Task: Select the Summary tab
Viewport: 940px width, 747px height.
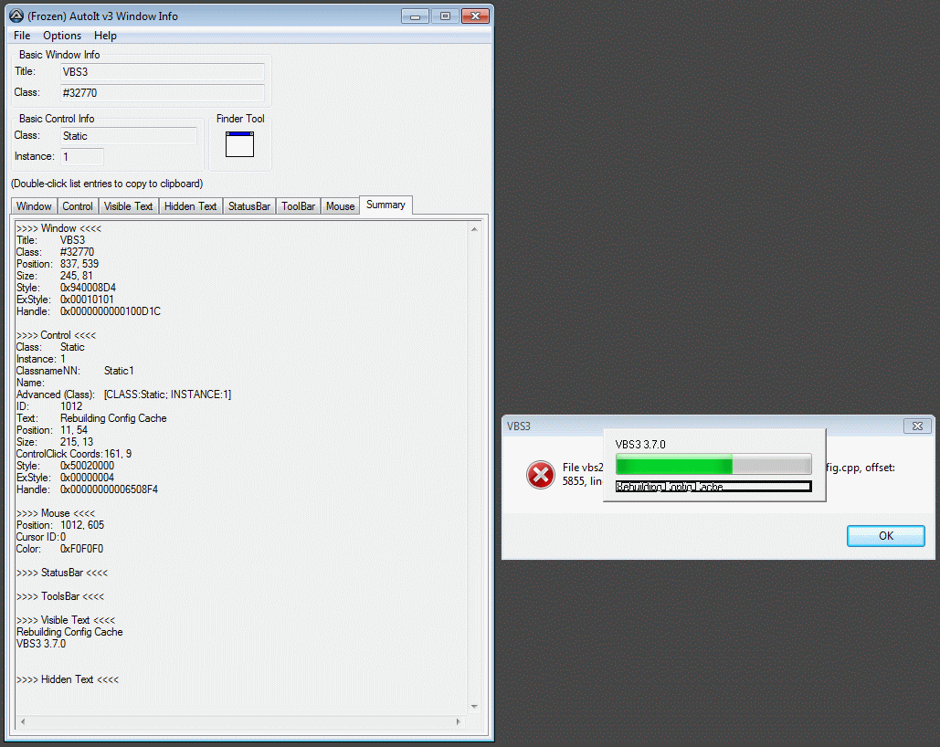Action: click(x=386, y=205)
